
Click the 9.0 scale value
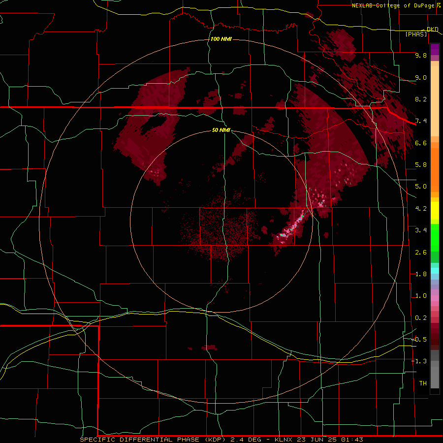pos(421,77)
